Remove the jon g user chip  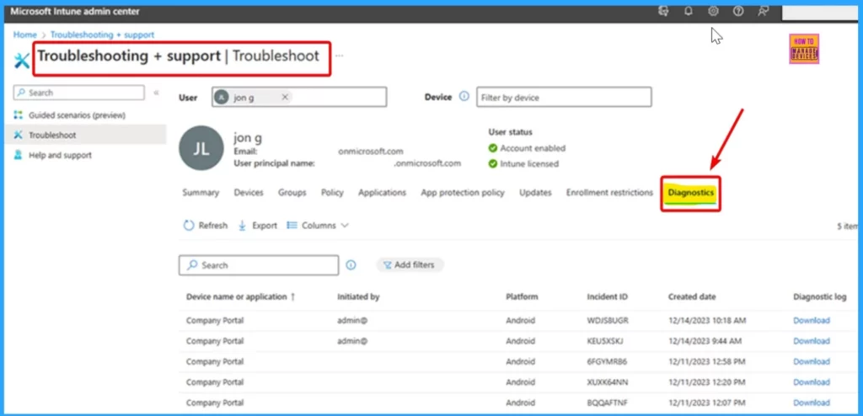285,97
